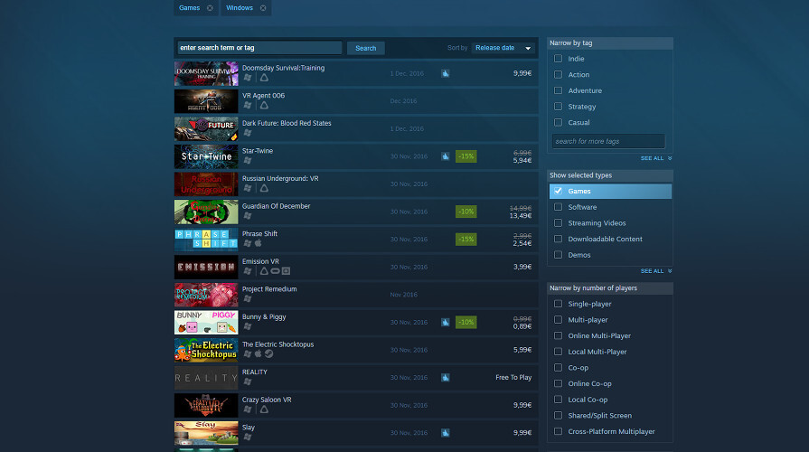Click the Windows icon under Doomsday Survival:Training
The image size is (809, 452).
(248, 78)
